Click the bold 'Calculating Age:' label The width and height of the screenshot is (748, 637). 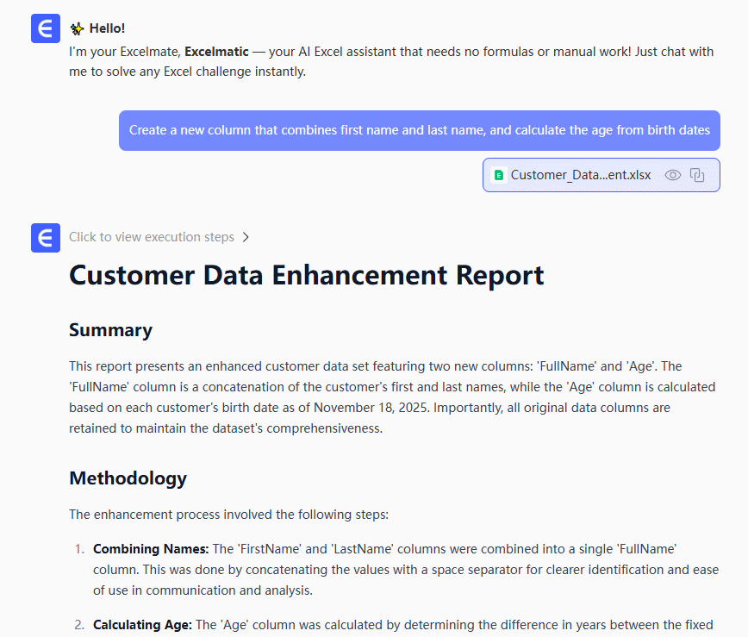[x=142, y=624]
